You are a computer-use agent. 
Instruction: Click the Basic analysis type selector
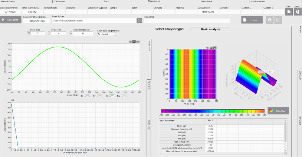pos(210,29)
